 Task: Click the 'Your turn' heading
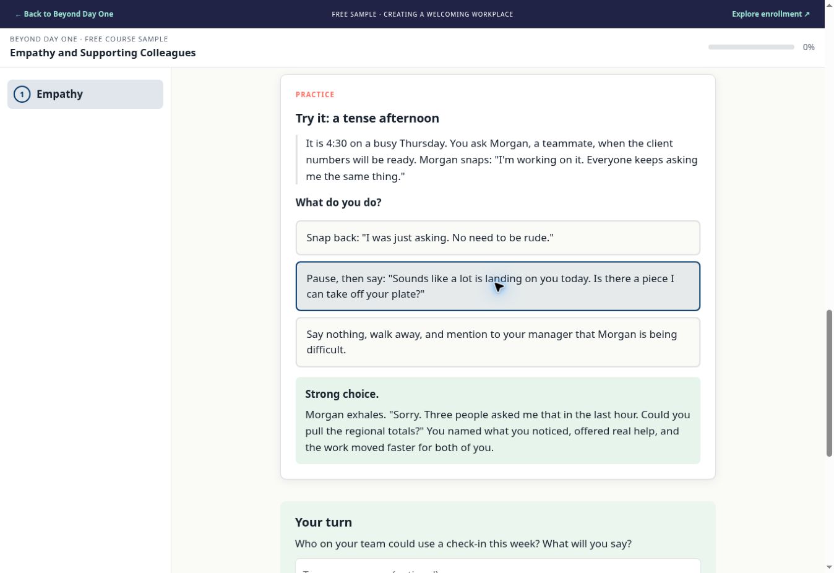pyautogui.click(x=324, y=522)
